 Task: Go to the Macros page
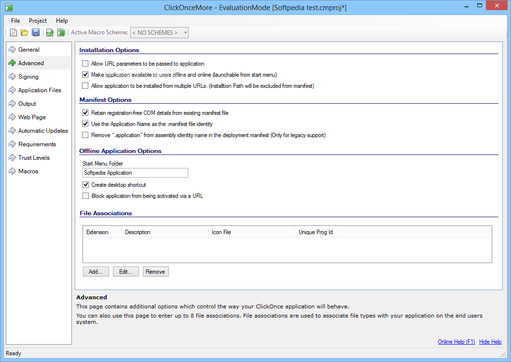click(x=28, y=171)
